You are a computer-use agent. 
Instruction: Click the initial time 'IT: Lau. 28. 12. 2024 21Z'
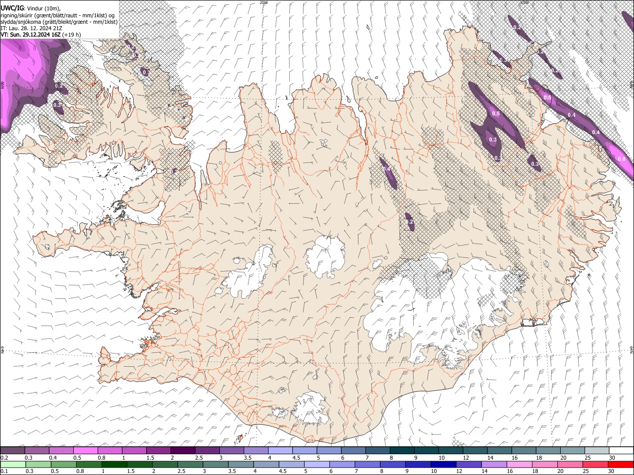point(31,28)
